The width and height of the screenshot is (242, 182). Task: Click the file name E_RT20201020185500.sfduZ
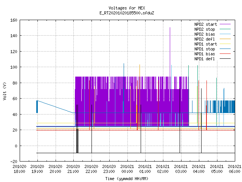[127, 13]
